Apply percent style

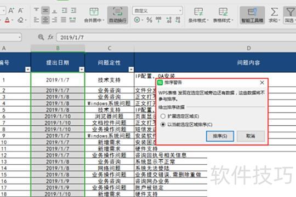click(149, 20)
